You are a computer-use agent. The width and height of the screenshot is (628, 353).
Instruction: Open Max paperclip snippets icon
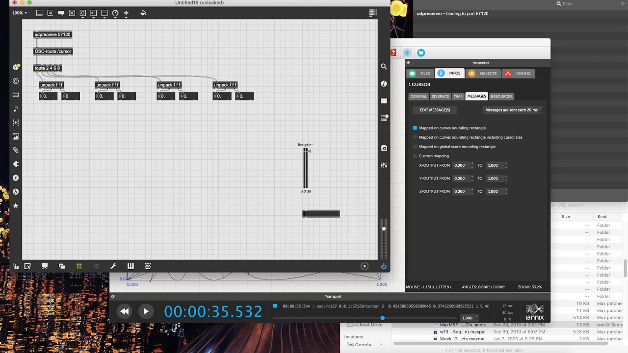[16, 150]
